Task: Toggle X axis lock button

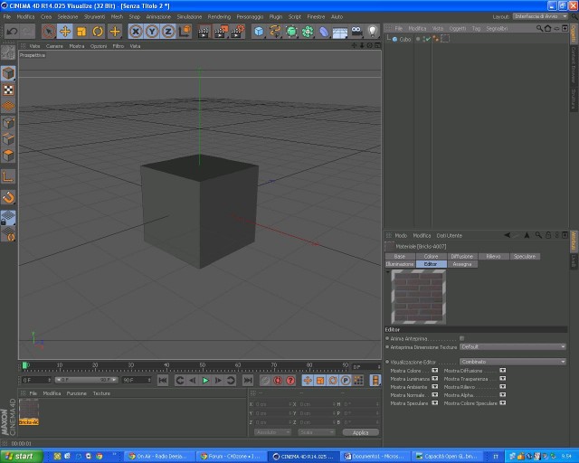Action: tap(136, 32)
